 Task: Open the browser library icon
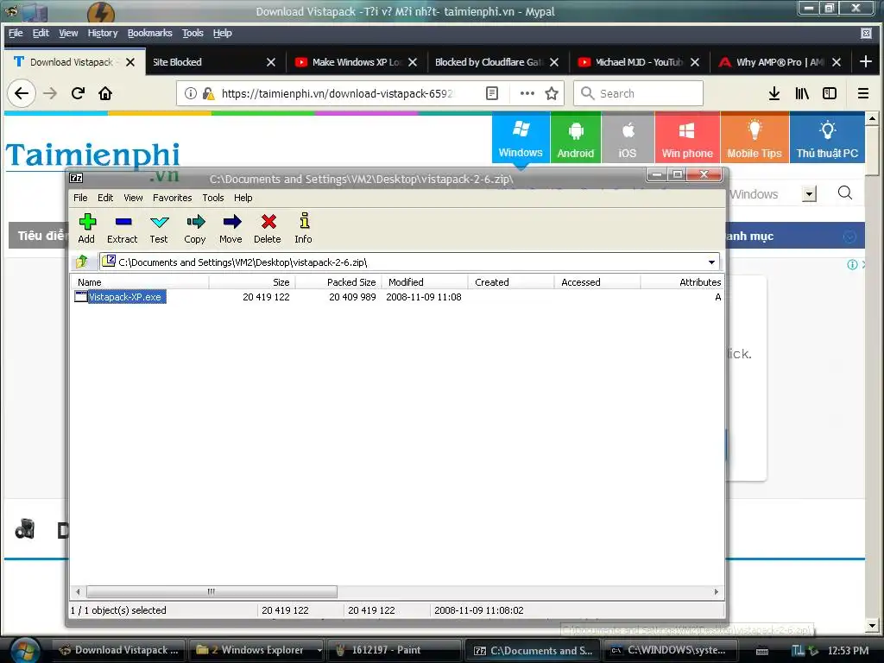pos(802,93)
